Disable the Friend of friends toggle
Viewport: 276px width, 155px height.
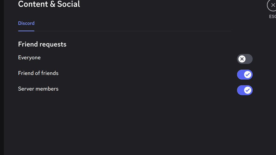245,74
